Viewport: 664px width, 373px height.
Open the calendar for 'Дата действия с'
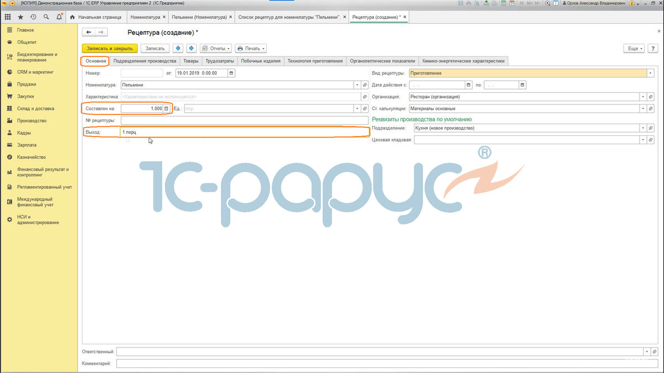469,85
